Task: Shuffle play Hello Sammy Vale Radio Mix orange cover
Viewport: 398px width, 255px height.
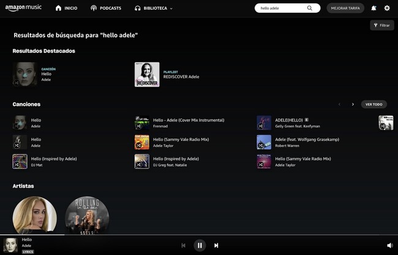Action: point(138,145)
